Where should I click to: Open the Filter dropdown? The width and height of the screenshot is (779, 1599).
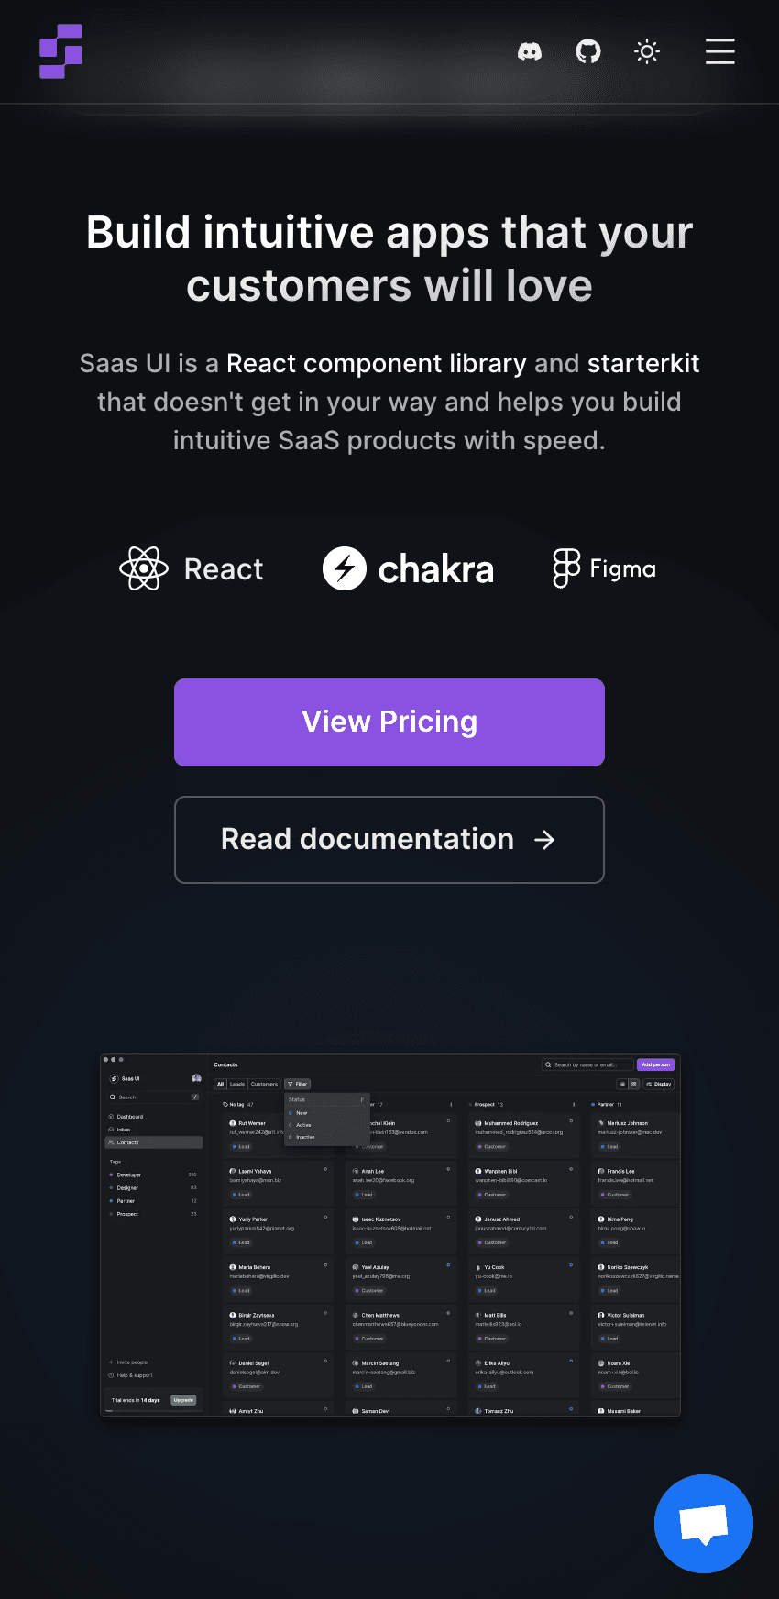click(298, 1084)
